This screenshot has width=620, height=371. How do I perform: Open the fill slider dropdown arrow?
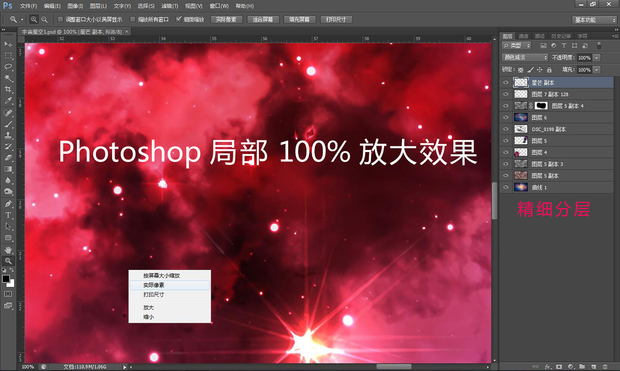596,70
